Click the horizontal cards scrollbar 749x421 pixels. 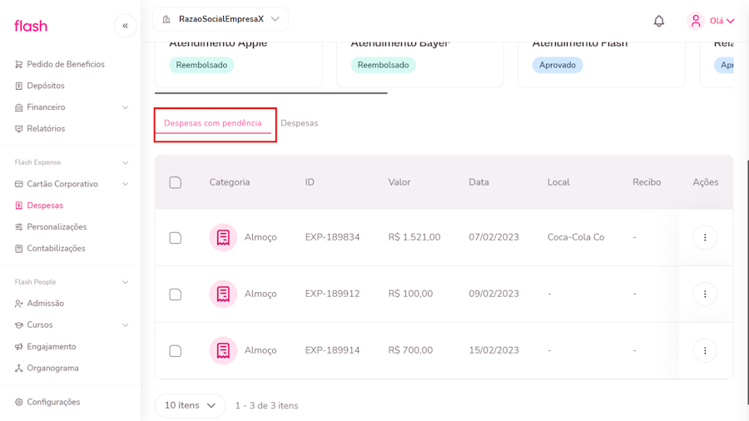[x=270, y=93]
